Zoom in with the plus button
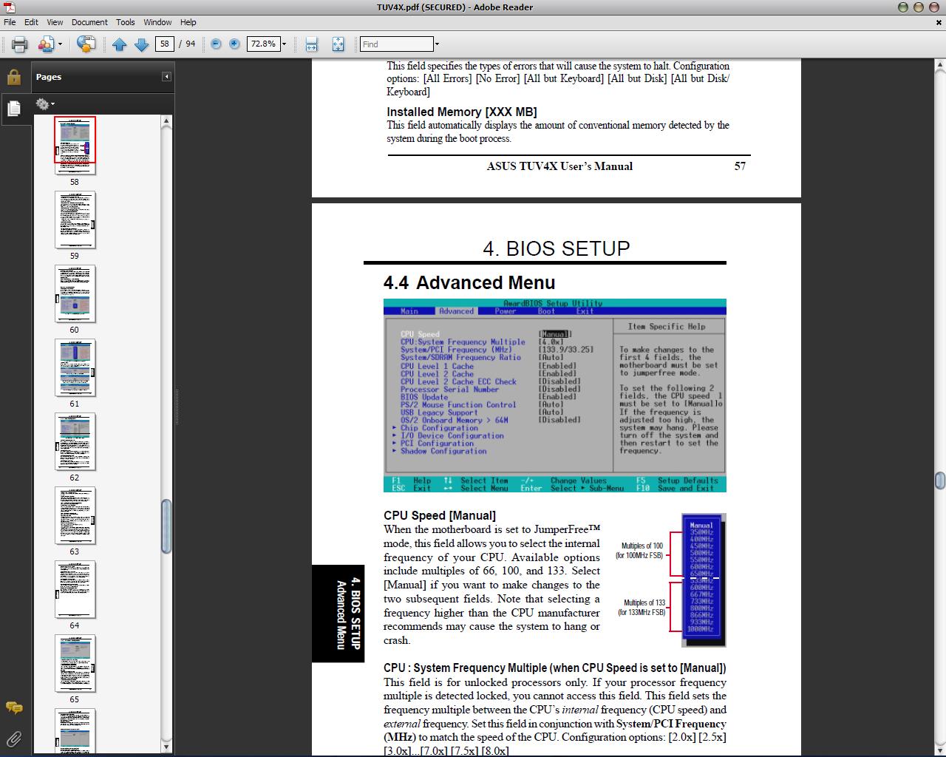Screen dimensions: 946x757 234,44
